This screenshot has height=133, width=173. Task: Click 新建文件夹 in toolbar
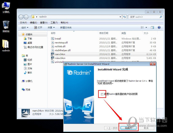66,27
